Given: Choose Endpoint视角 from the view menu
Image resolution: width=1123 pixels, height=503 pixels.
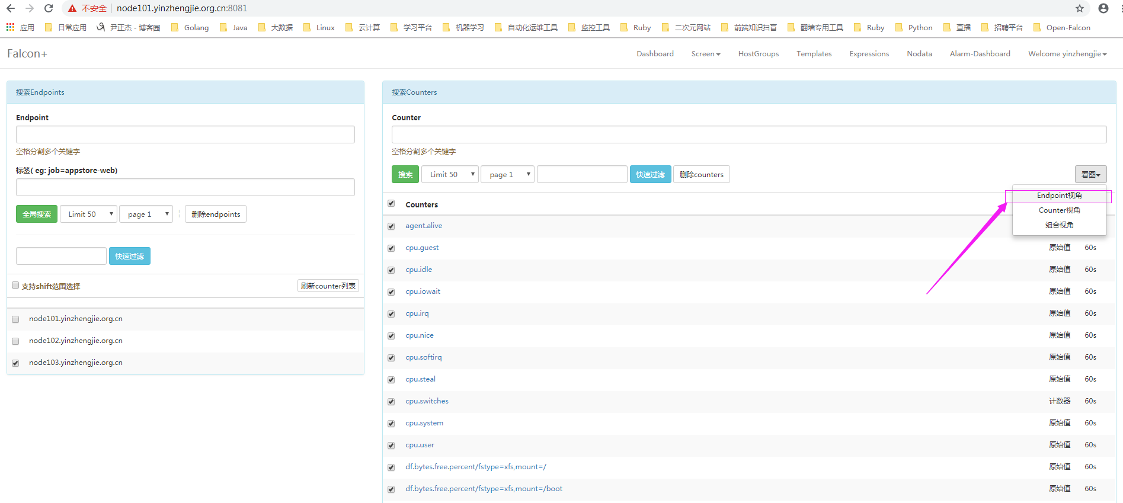Looking at the screenshot, I should (1059, 196).
